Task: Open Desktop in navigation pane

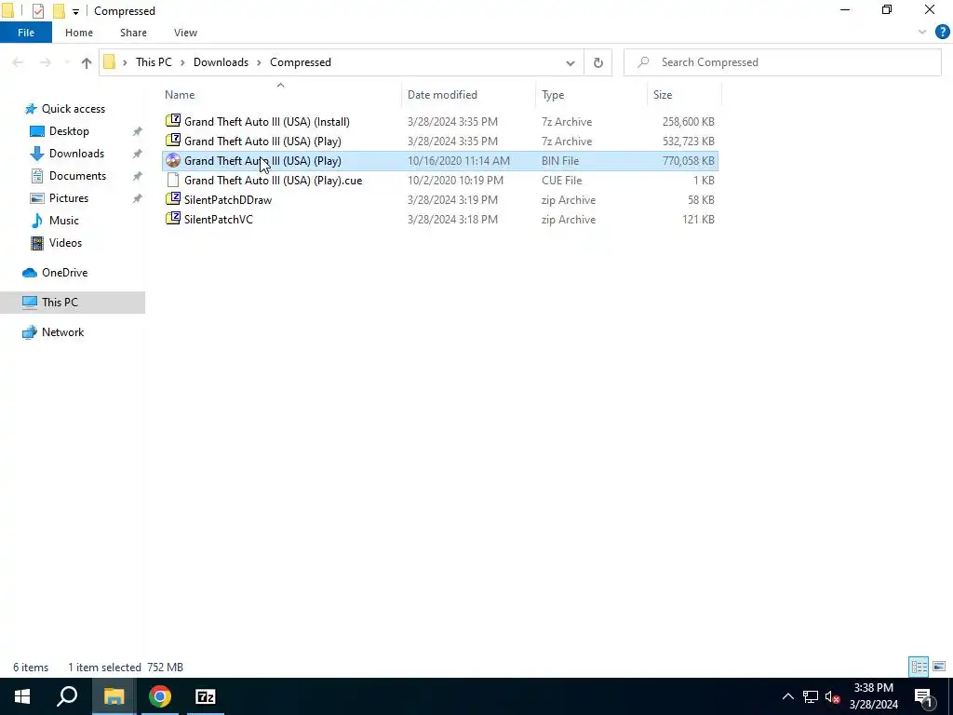Action: pos(69,131)
